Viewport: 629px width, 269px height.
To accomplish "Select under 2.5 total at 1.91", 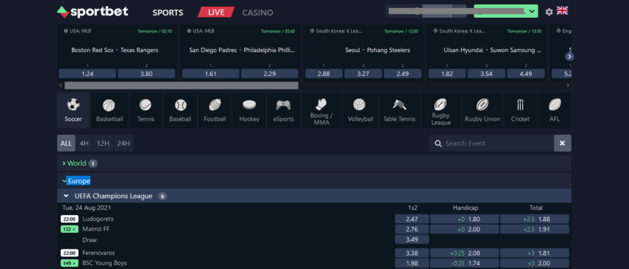I will (534, 229).
